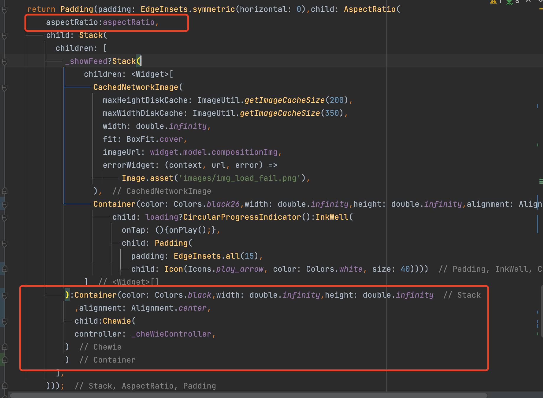Collapse the fold at 'child:Chewie(' line
The height and width of the screenshot is (398, 543).
4,322
